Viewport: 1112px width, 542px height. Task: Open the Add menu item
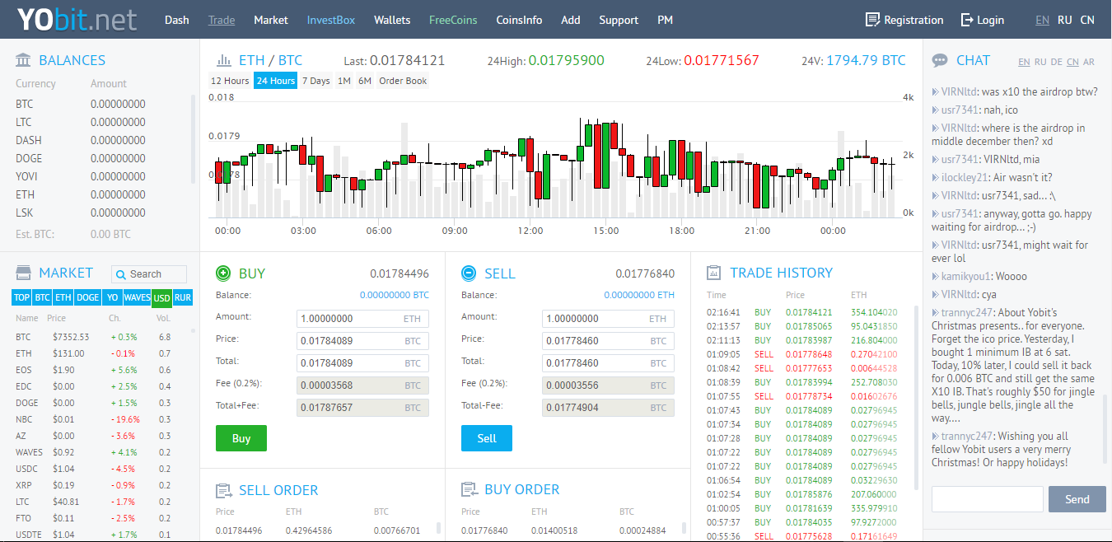571,20
